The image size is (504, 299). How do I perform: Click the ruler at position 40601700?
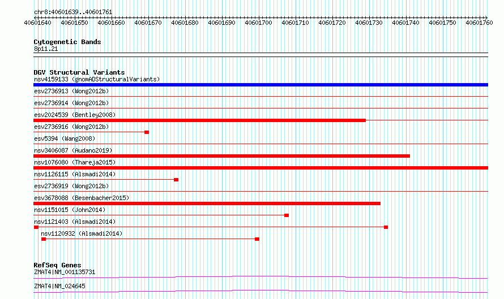pyautogui.click(x=258, y=23)
